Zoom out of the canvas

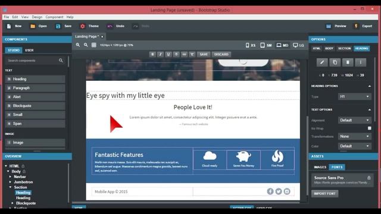tap(86, 45)
